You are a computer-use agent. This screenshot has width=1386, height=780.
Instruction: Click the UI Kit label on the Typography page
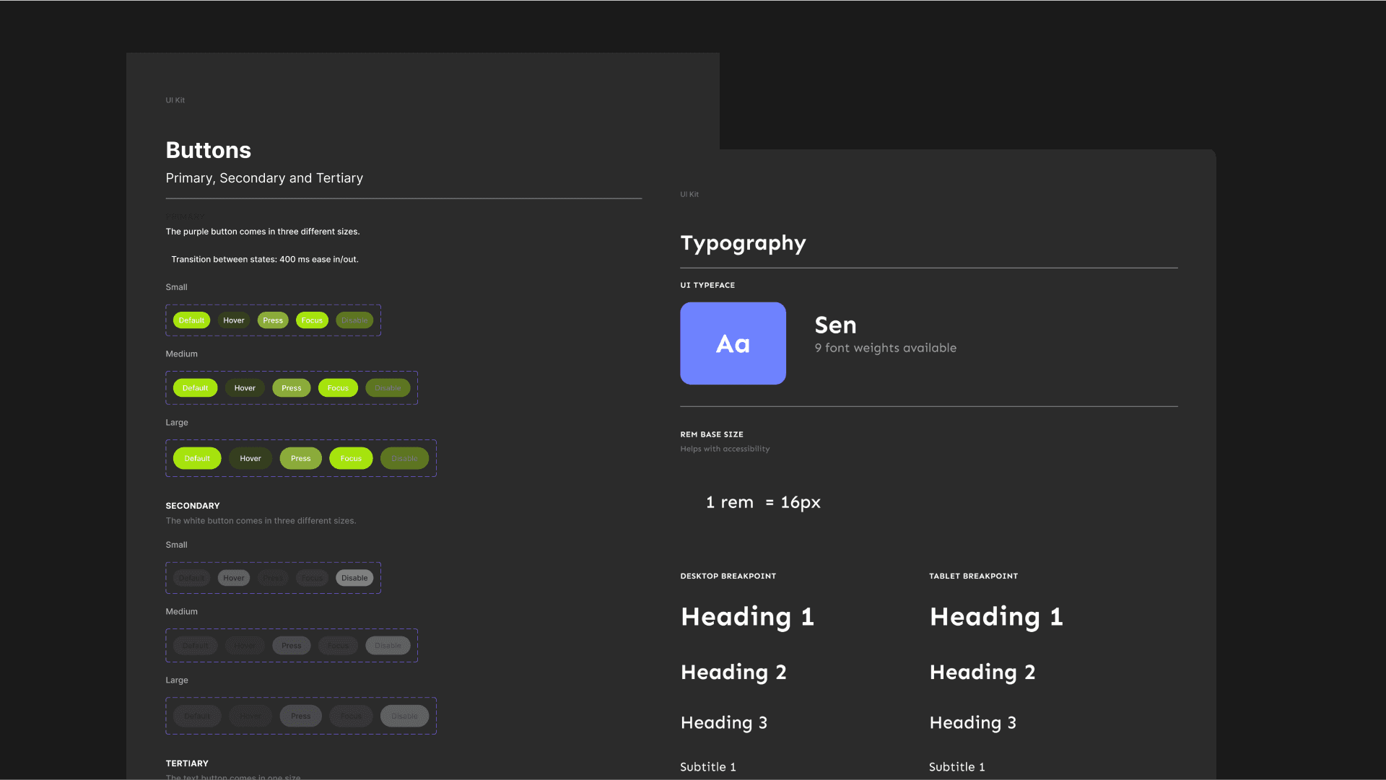point(689,194)
